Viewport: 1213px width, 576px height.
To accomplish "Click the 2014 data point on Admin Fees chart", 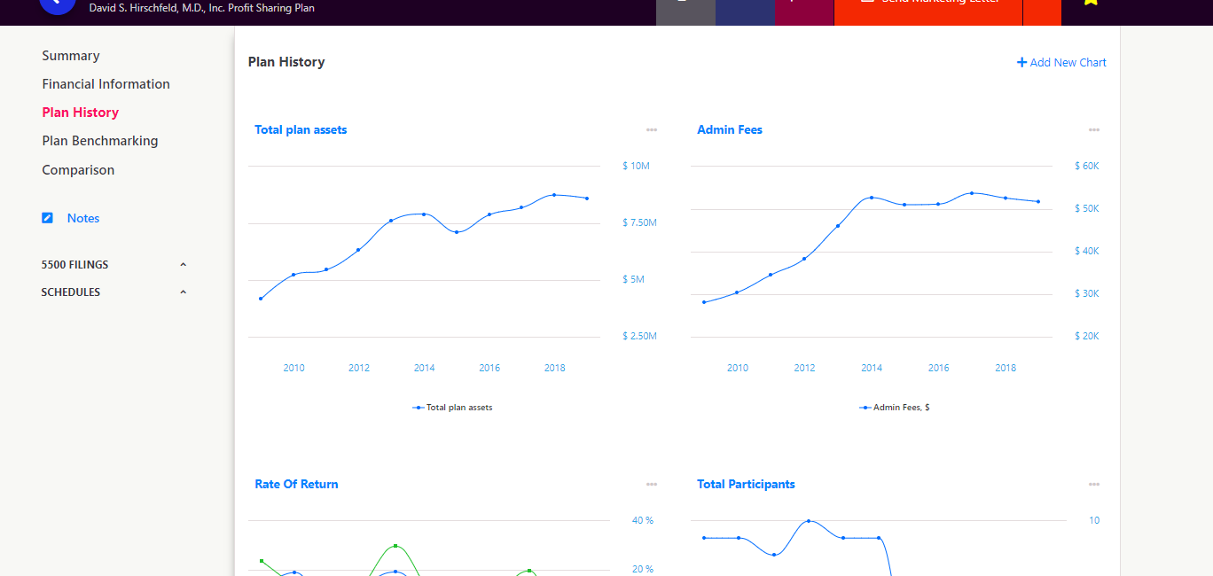I will [x=872, y=198].
